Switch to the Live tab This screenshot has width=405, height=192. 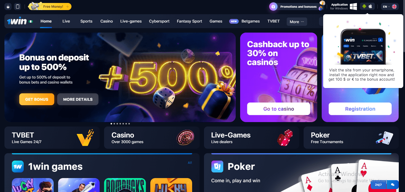pyautogui.click(x=66, y=21)
